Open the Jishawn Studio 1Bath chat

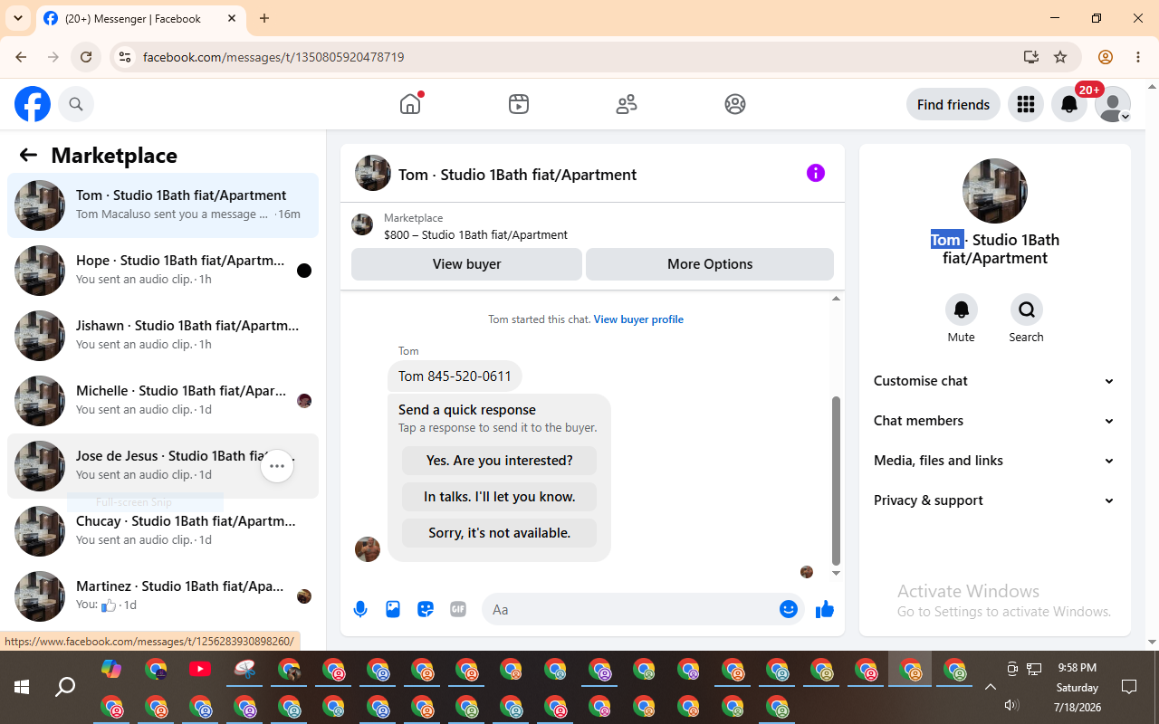[163, 336]
